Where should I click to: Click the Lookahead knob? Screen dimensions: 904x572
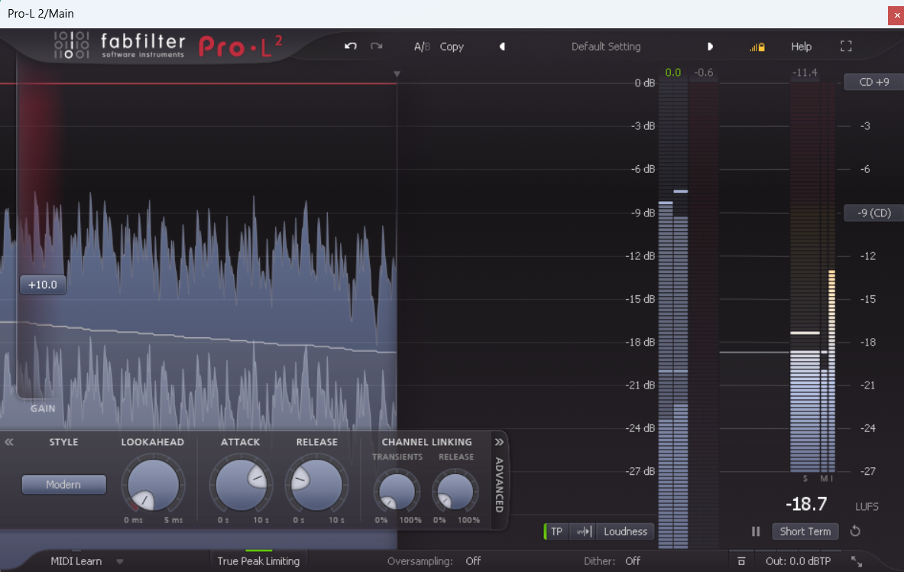point(153,485)
